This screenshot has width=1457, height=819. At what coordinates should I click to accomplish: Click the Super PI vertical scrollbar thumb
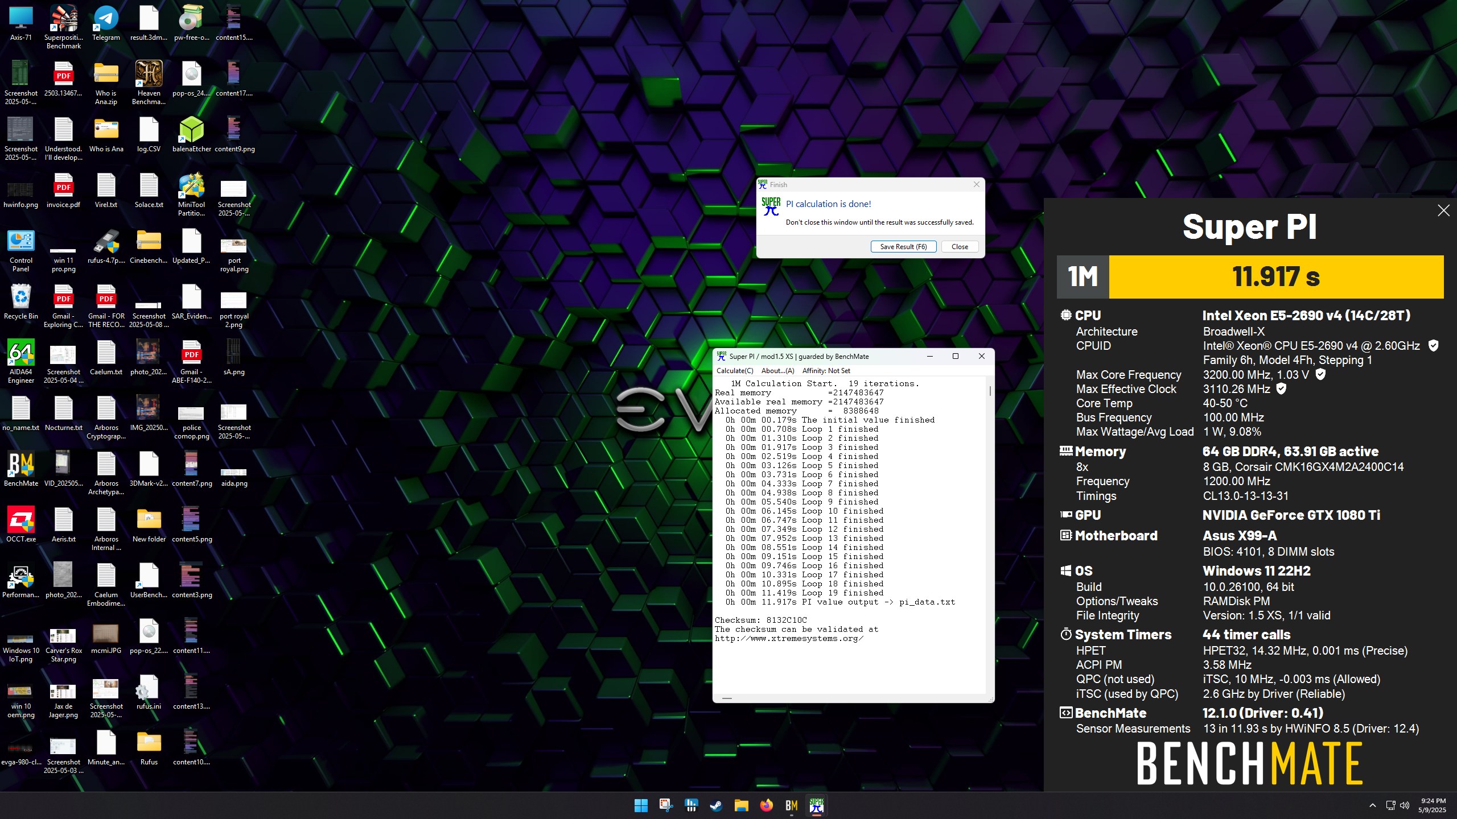pyautogui.click(x=990, y=391)
